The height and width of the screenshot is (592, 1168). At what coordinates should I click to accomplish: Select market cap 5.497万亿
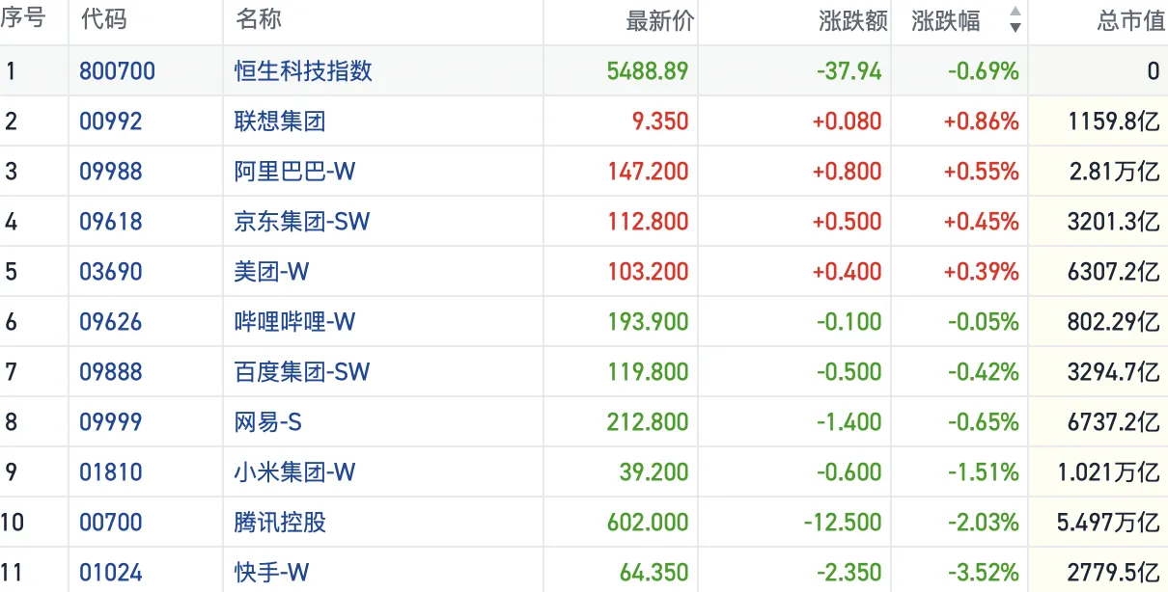point(1108,523)
